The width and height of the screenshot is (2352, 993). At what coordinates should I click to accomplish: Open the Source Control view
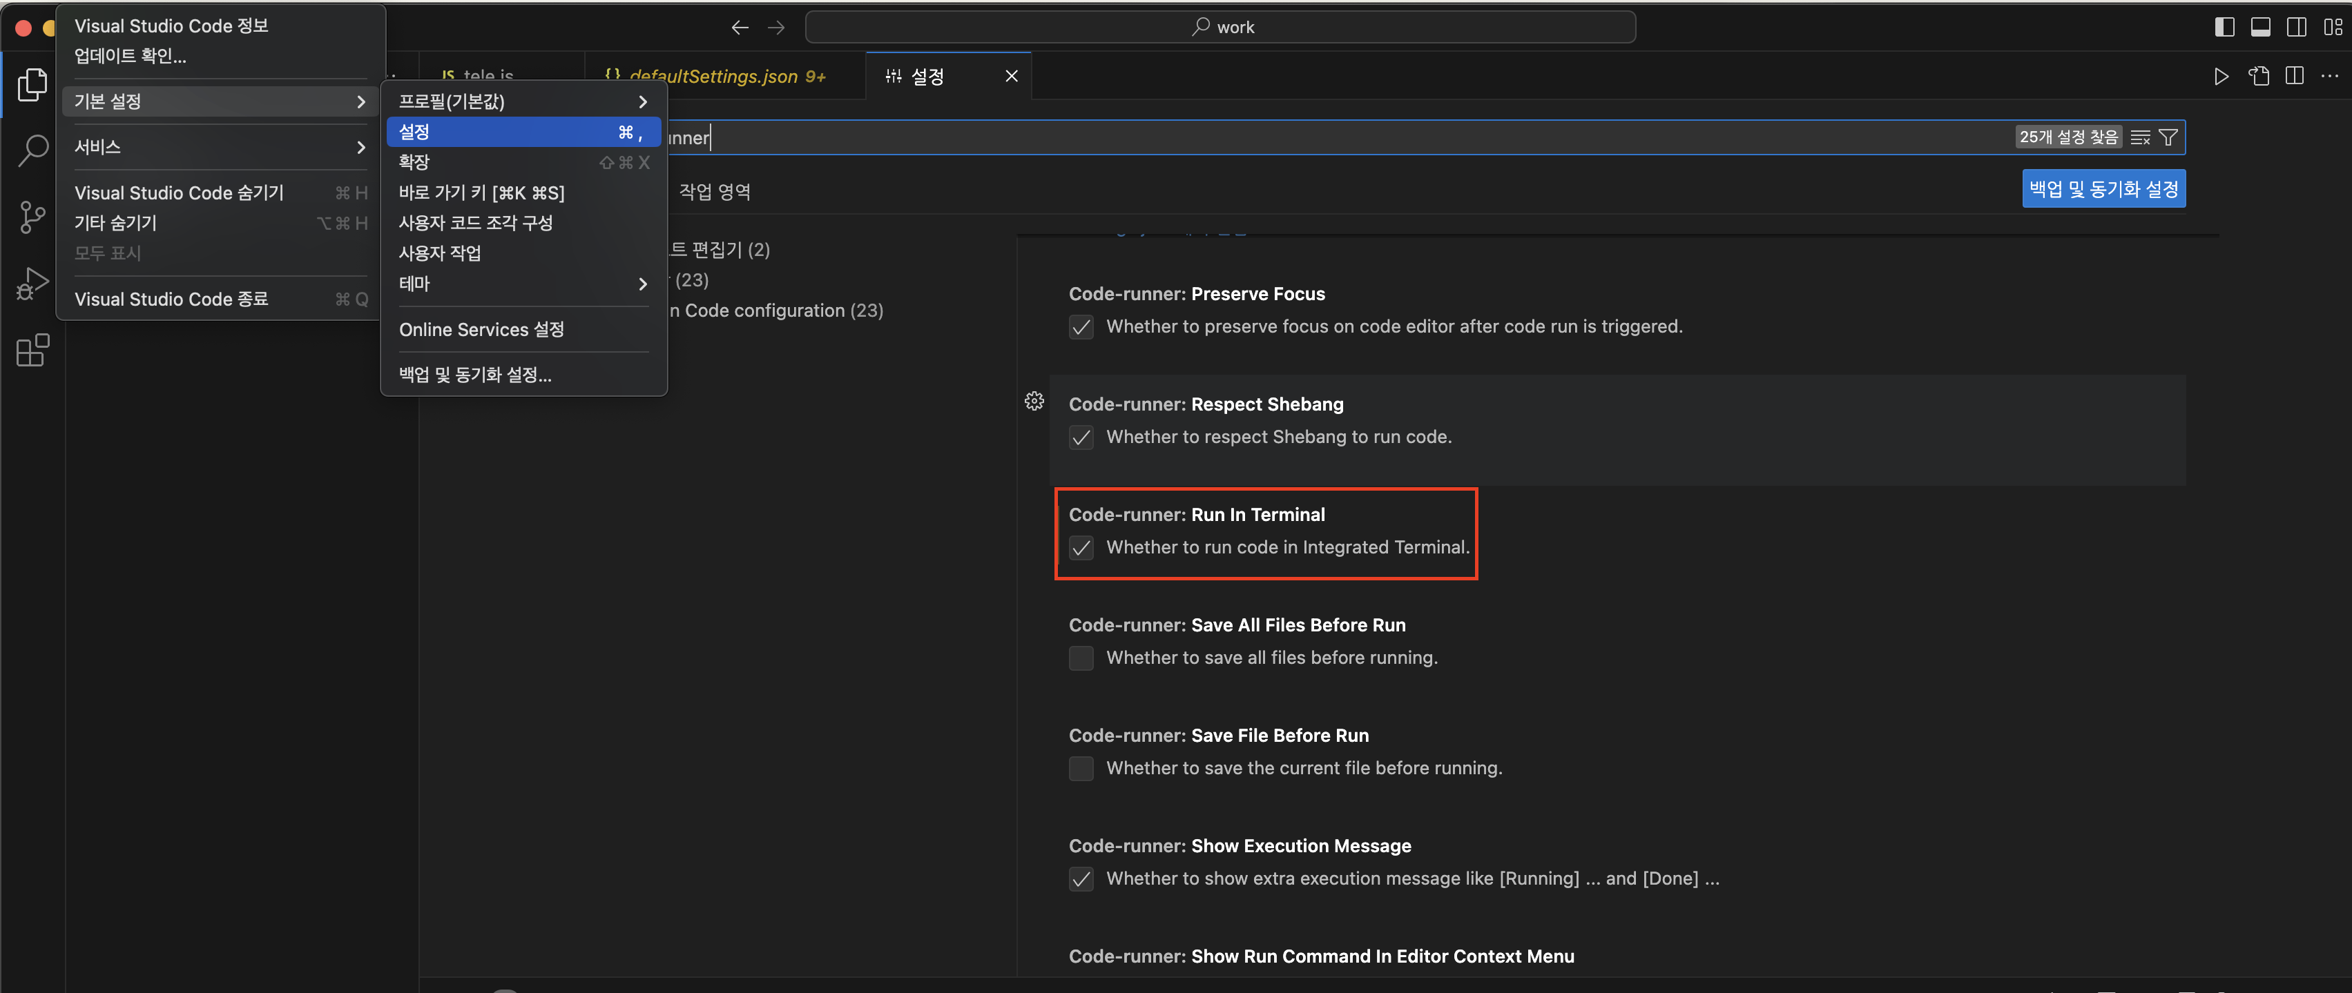click(x=33, y=217)
